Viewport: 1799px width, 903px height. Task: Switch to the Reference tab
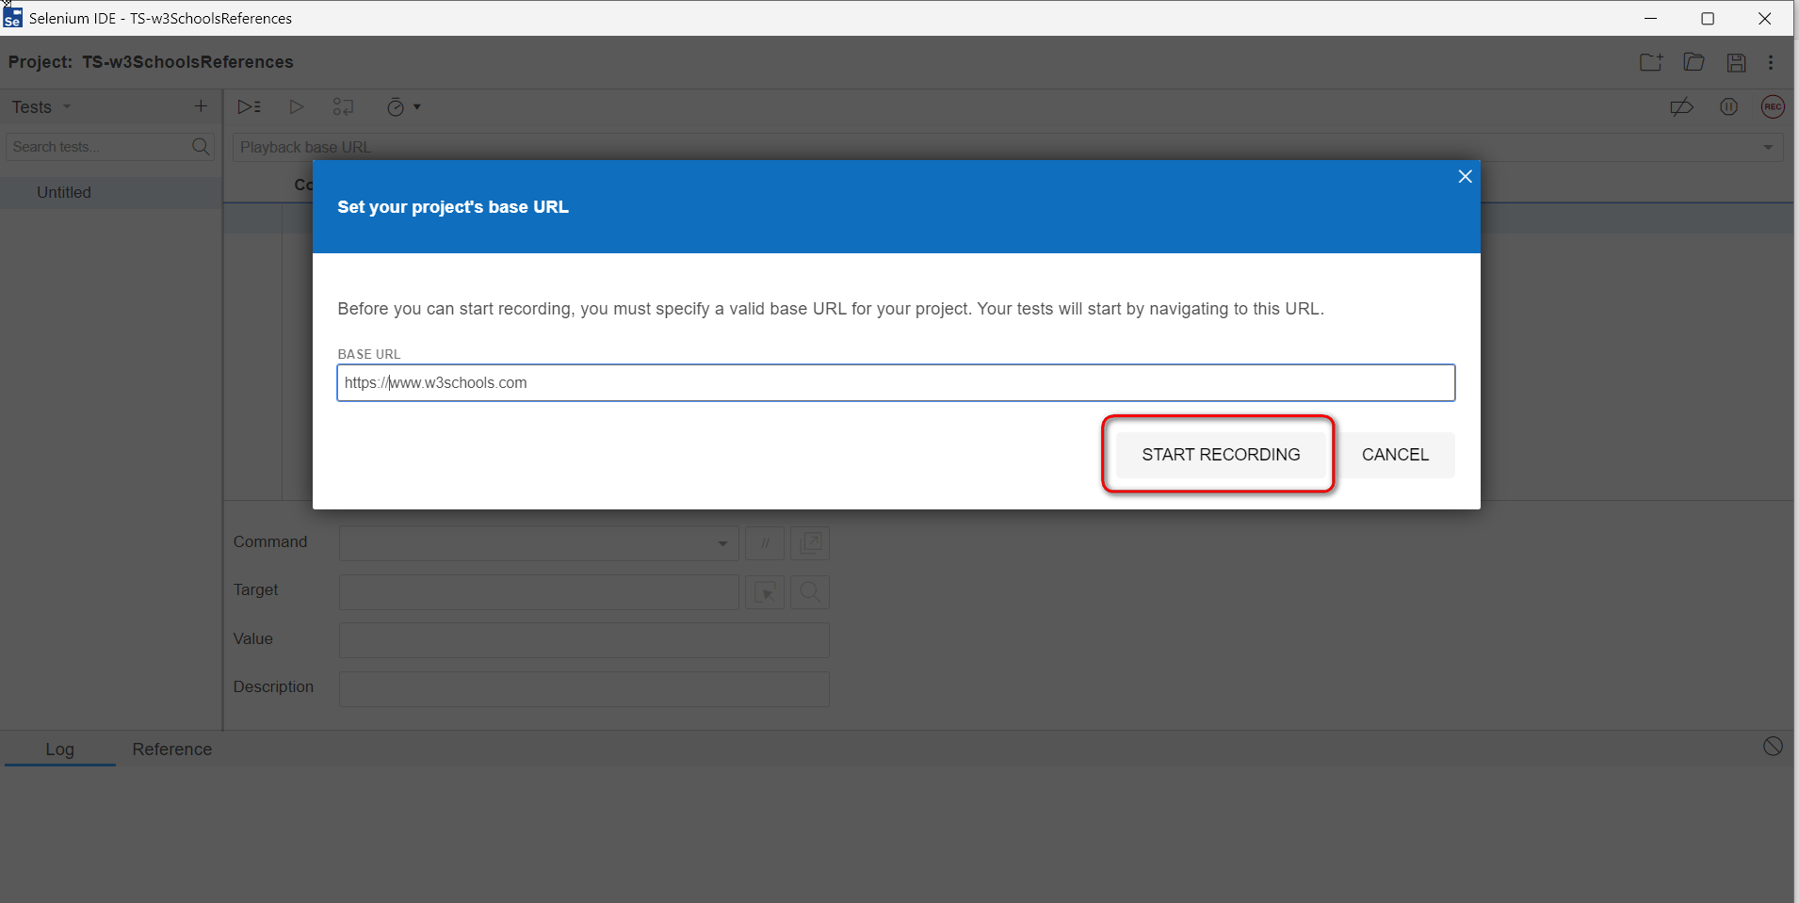(x=171, y=750)
